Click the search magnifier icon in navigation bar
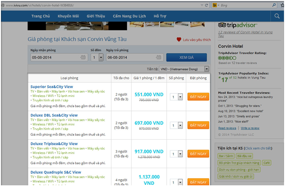285x192 pixels. (277, 16)
